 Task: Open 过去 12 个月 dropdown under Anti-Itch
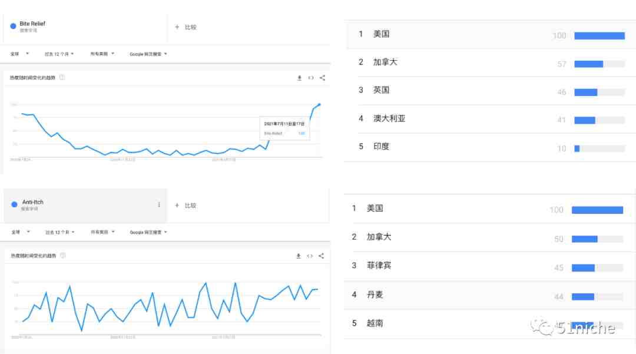(60, 232)
